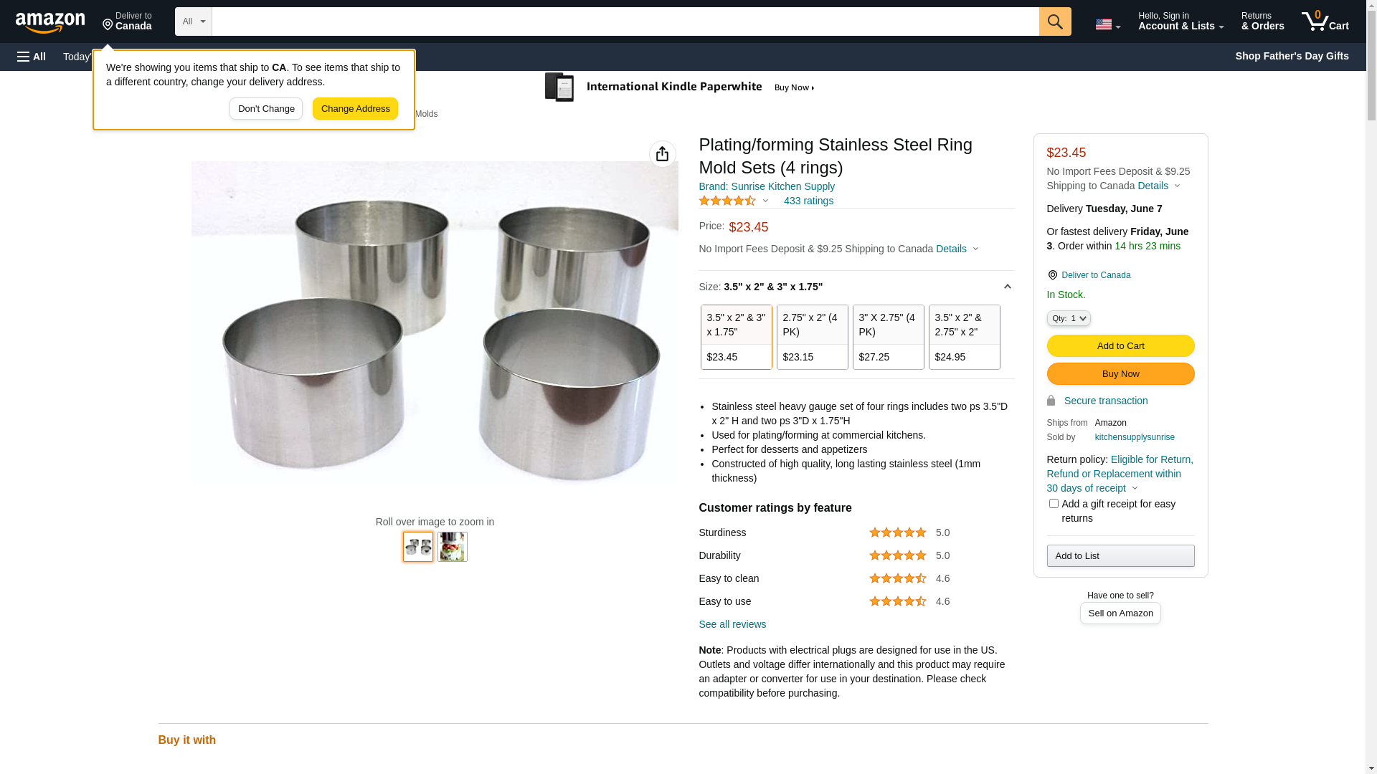Image resolution: width=1377 pixels, height=774 pixels.
Task: Select the 2.75" x 2" (4 PK) size option
Action: coord(812,338)
